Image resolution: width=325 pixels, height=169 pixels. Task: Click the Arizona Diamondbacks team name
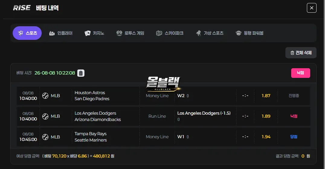pos(98,120)
